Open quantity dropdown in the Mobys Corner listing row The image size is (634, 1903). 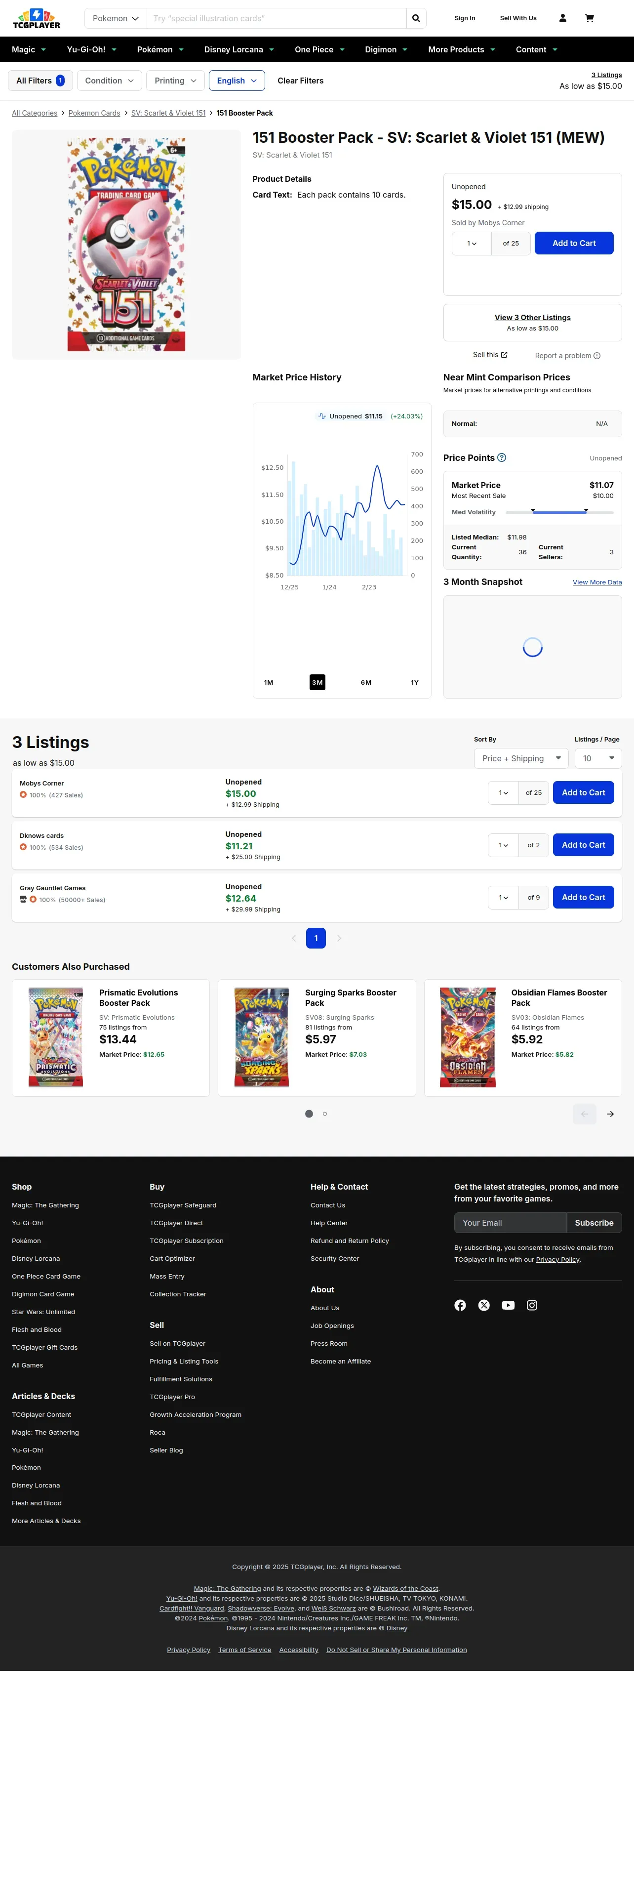pyautogui.click(x=503, y=793)
